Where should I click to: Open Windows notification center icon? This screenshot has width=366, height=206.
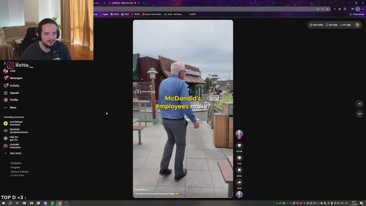point(362,203)
